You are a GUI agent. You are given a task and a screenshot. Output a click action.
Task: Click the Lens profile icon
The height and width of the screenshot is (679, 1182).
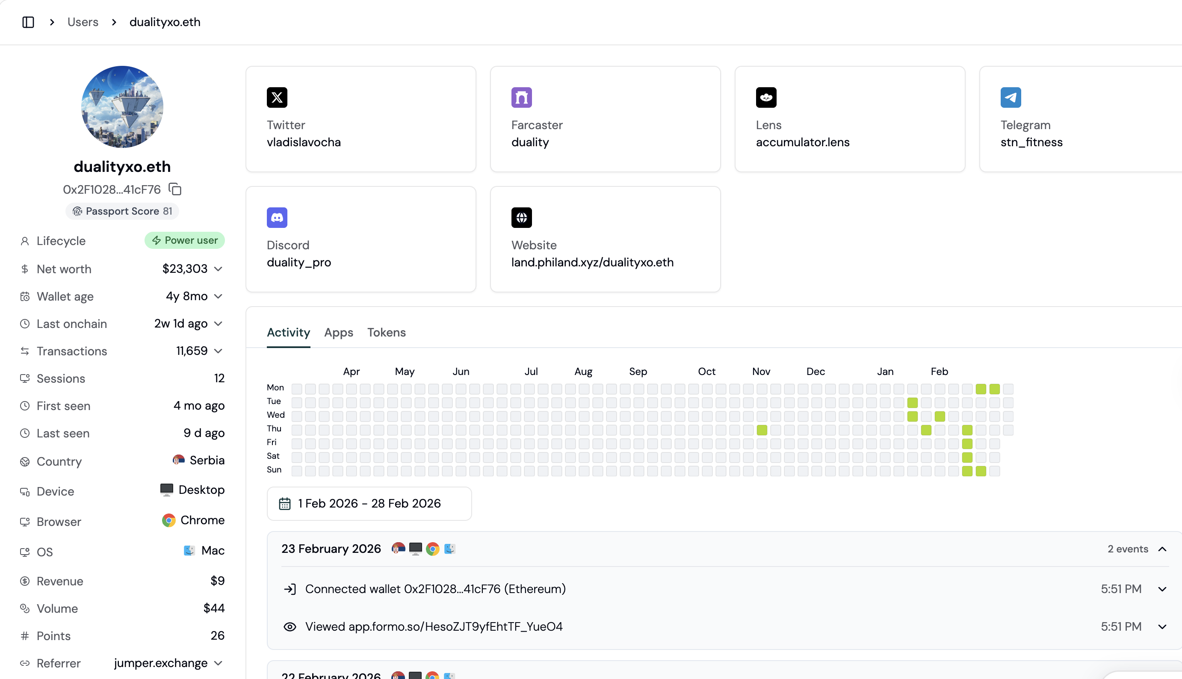click(x=766, y=97)
